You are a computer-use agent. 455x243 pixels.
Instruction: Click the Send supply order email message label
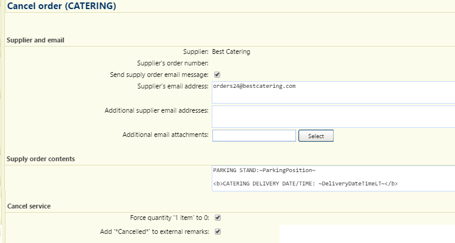coord(159,75)
